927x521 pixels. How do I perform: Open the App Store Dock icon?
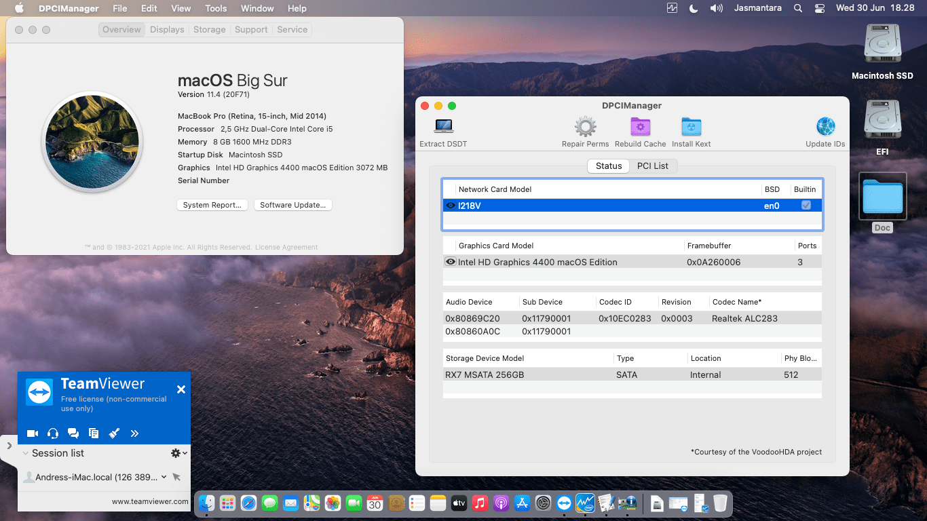[522, 503]
